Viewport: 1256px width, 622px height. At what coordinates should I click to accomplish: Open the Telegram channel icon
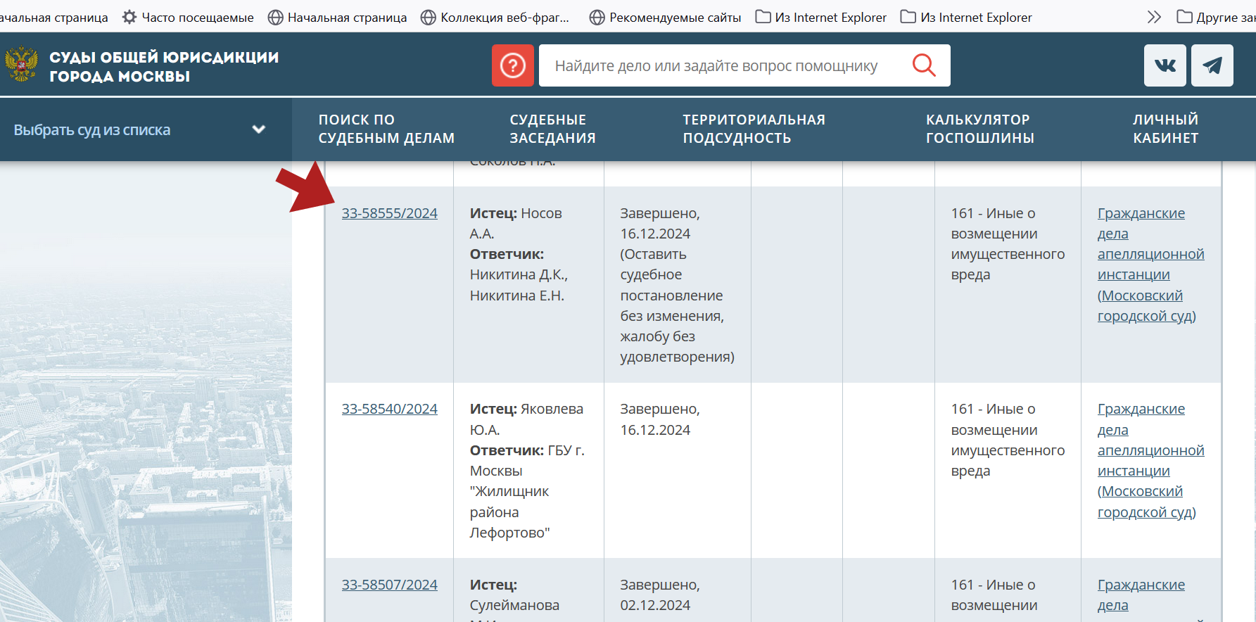point(1212,65)
